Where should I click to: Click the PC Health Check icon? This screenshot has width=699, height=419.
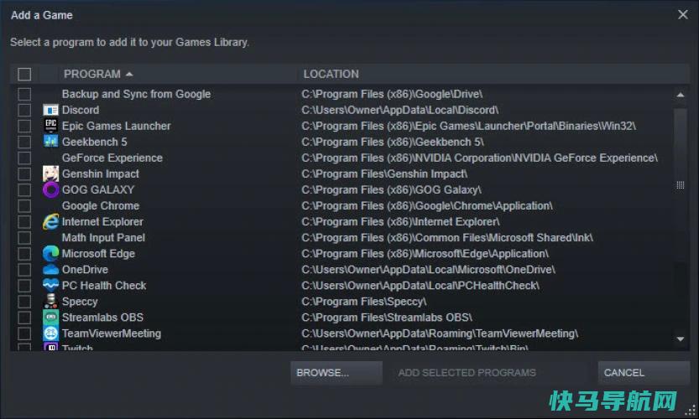click(50, 286)
